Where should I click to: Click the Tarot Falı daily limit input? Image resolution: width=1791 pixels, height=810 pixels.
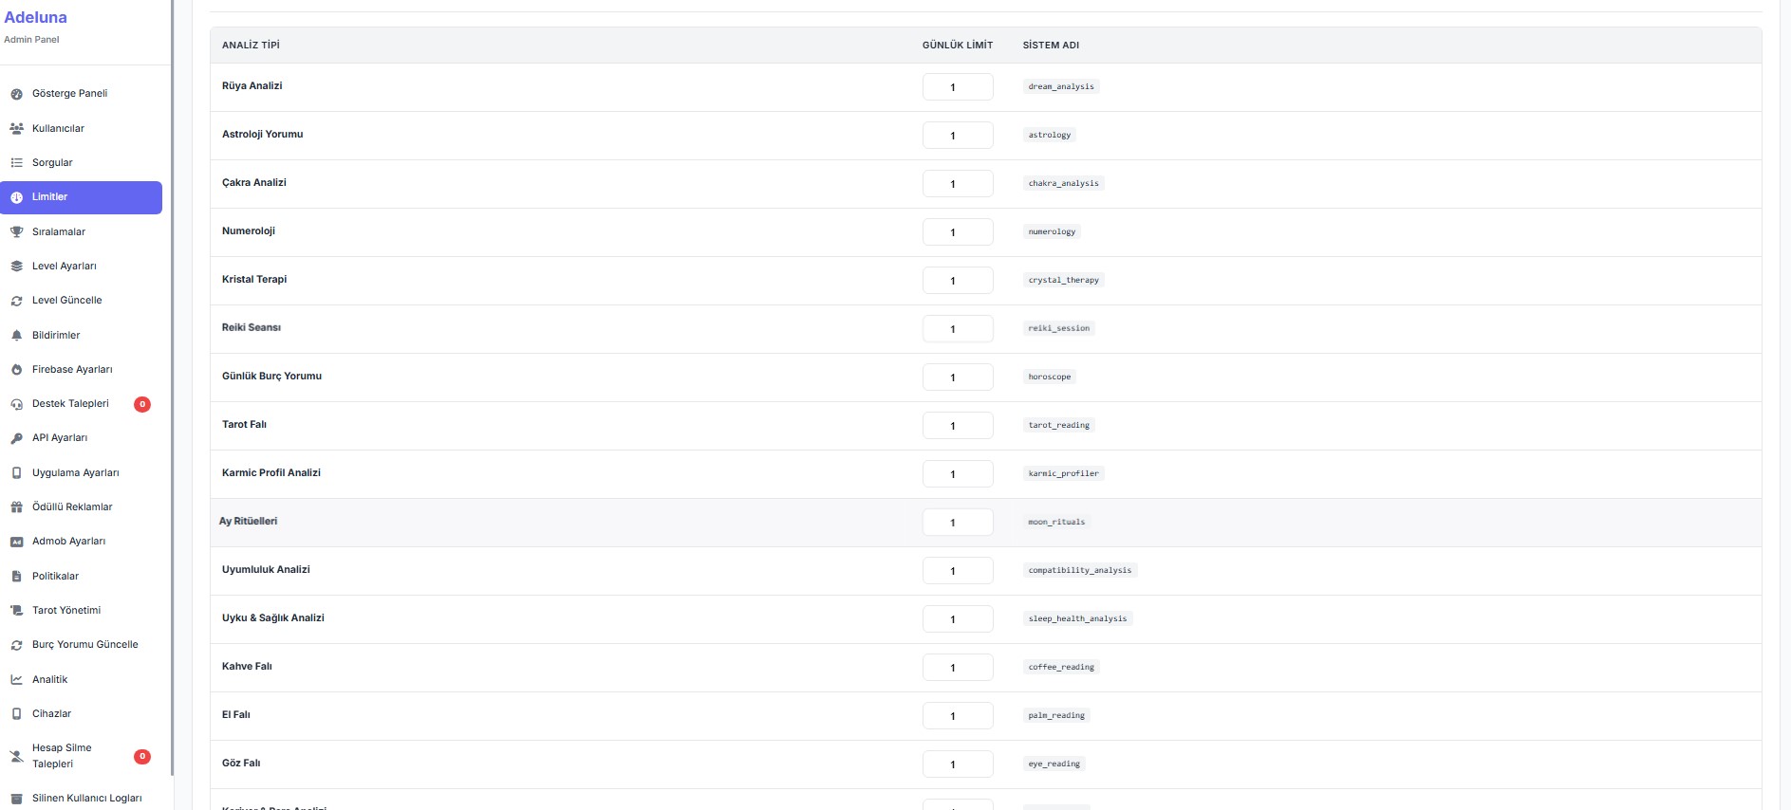(x=957, y=426)
